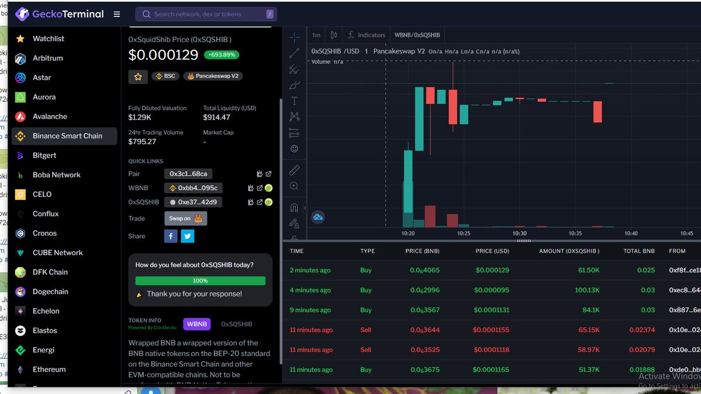Click the CUBE Network icon
The height and width of the screenshot is (394, 701).
tap(20, 253)
